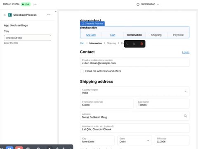Click the PIN code field
Viewport: 198px width, 149px height.
pos(172,140)
